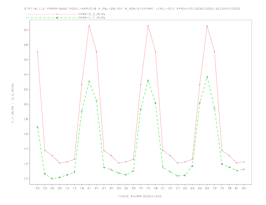Click the y-axis tick label 30
Screen dimensions: 266x205
tap(26, 30)
